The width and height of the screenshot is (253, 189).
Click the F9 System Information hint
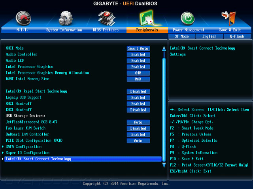[193, 153]
